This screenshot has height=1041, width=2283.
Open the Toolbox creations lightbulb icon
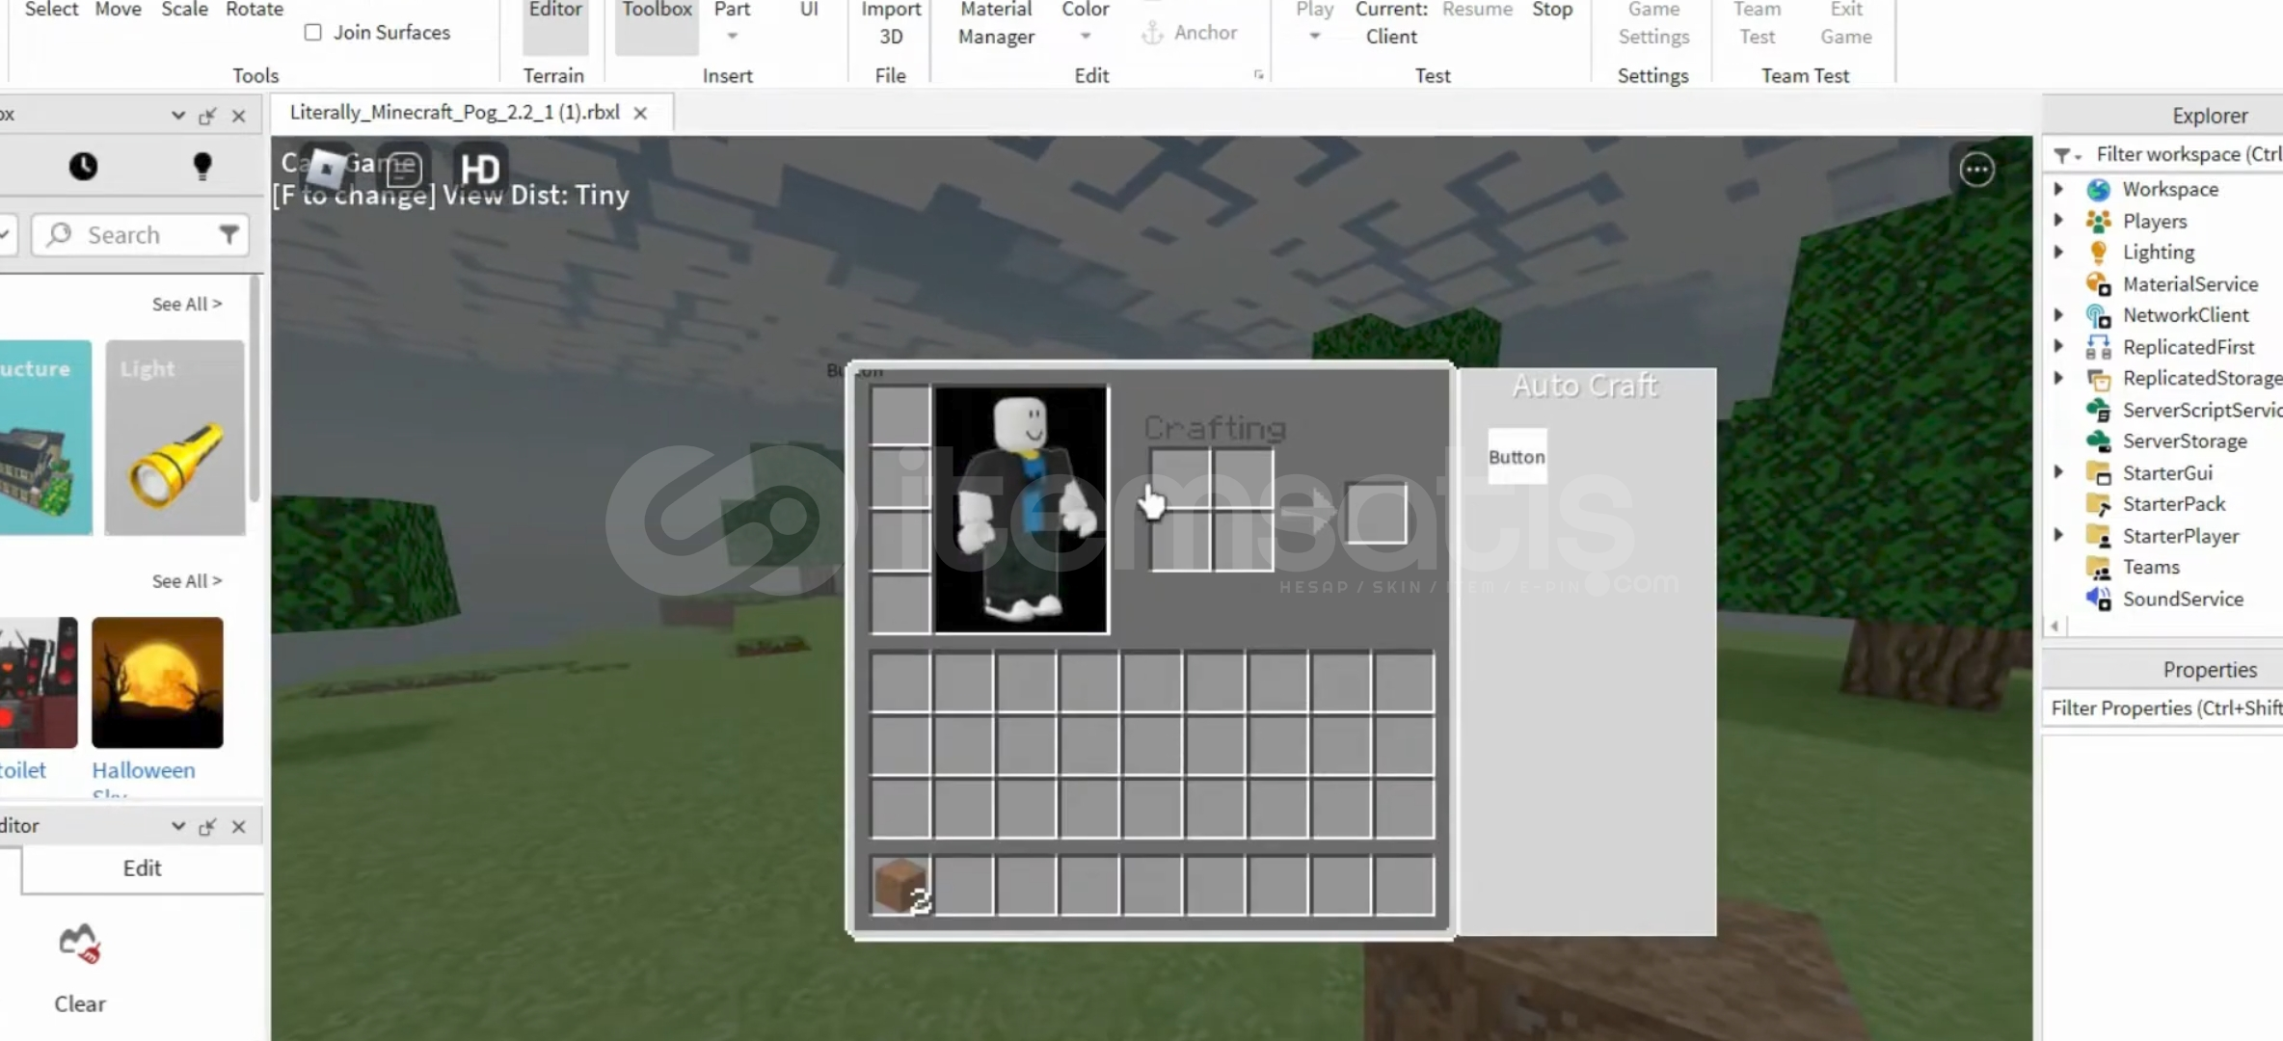(x=201, y=167)
